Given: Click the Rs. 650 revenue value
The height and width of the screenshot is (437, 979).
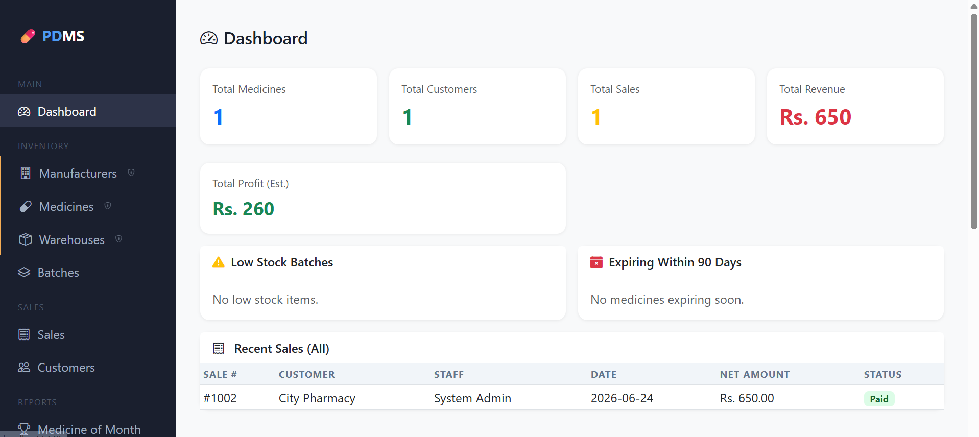Looking at the screenshot, I should [816, 117].
